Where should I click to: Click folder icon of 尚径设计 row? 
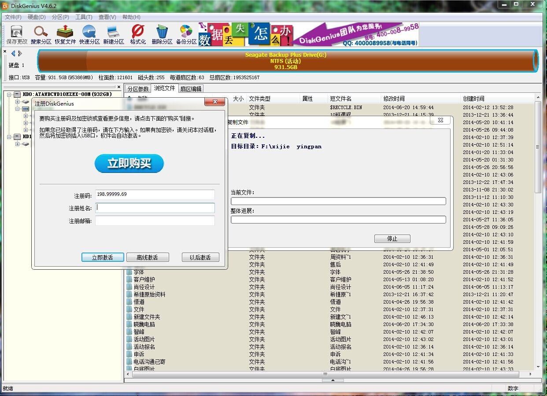[x=129, y=287]
